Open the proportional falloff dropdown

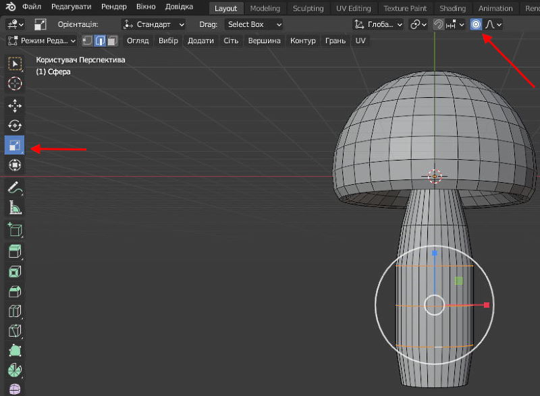(x=493, y=24)
